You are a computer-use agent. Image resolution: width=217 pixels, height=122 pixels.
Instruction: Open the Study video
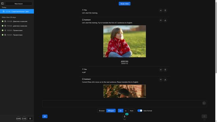tap(124, 4)
